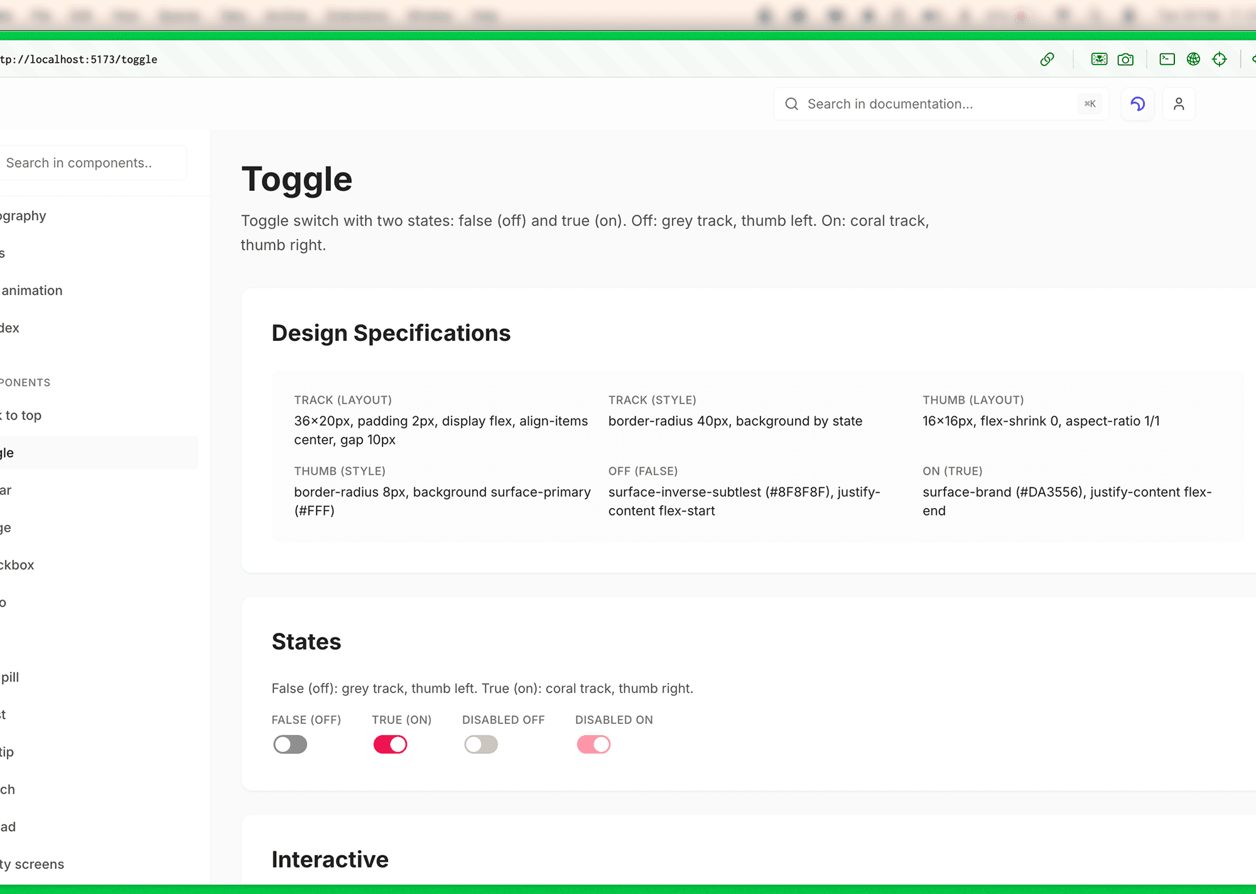Click the purple theme switcher icon
Image resolution: width=1256 pixels, height=894 pixels.
click(1137, 104)
